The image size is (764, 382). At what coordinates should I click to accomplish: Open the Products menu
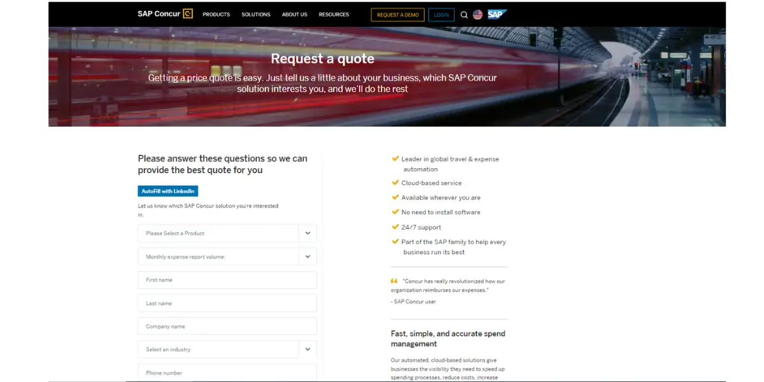pos(216,15)
